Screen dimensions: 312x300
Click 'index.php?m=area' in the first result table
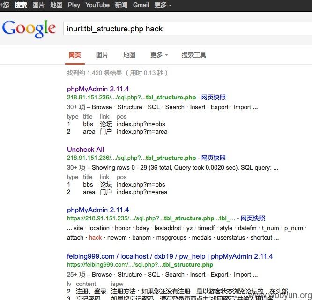tap(142, 132)
